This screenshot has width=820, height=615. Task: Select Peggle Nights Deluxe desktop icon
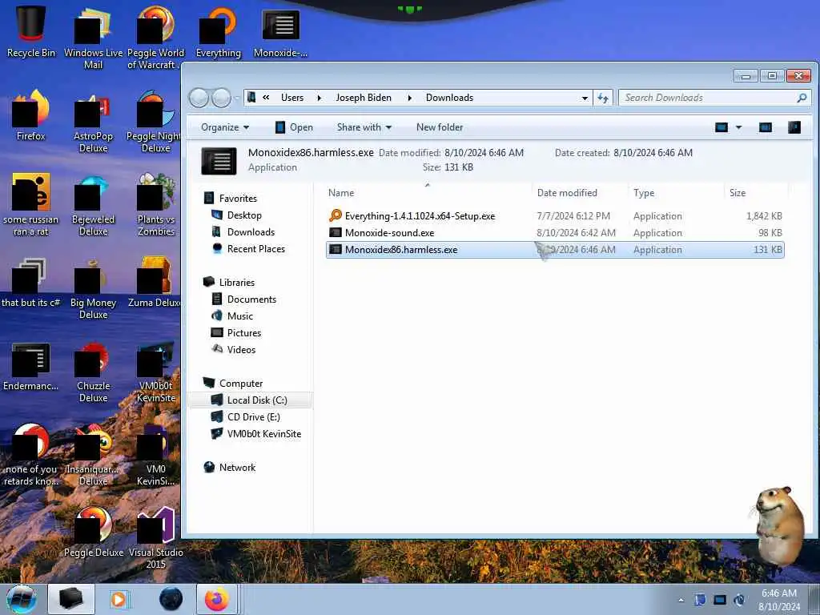pos(155,122)
